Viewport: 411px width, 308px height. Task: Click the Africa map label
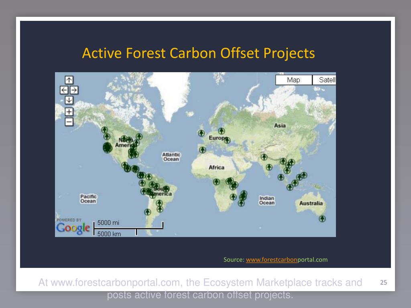[x=216, y=167]
